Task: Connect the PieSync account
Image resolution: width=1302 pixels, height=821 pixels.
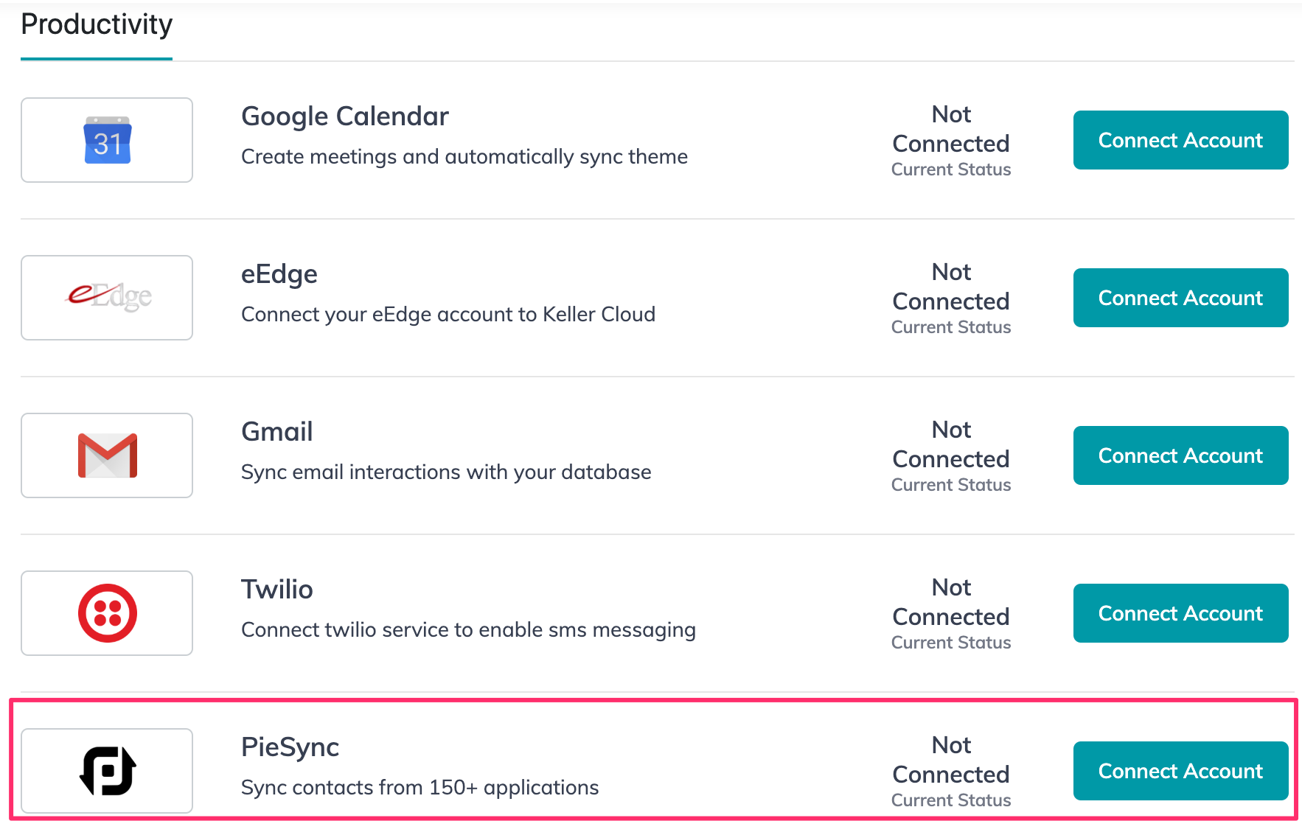Action: pyautogui.click(x=1180, y=771)
